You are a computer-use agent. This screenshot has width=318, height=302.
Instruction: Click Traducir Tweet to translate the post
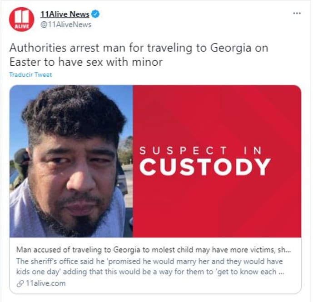(30, 75)
